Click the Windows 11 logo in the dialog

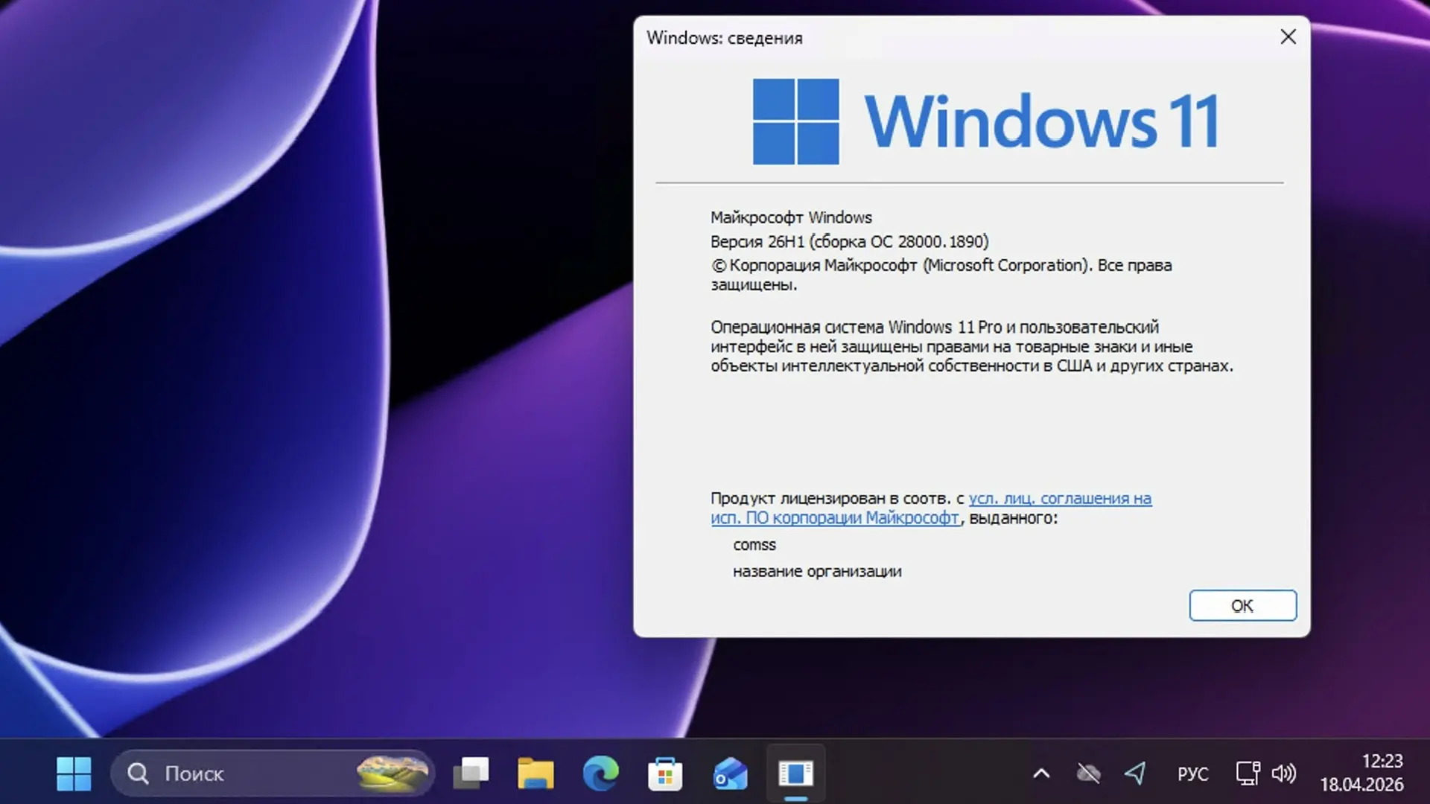point(985,121)
